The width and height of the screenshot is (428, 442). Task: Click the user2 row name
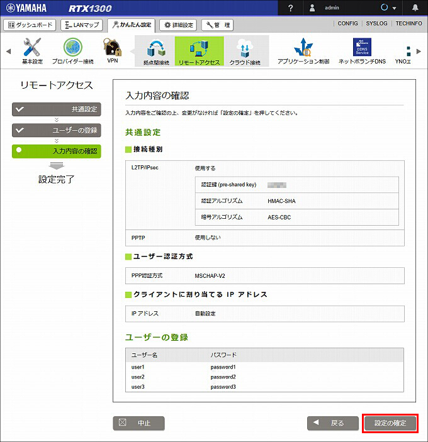click(138, 377)
